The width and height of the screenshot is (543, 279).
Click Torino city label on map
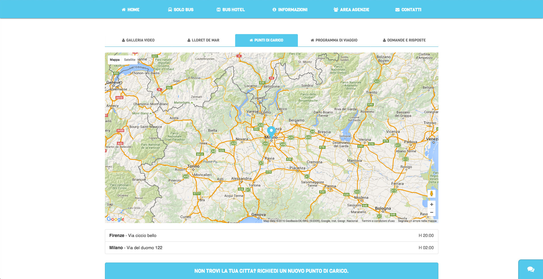pyautogui.click(x=193, y=166)
